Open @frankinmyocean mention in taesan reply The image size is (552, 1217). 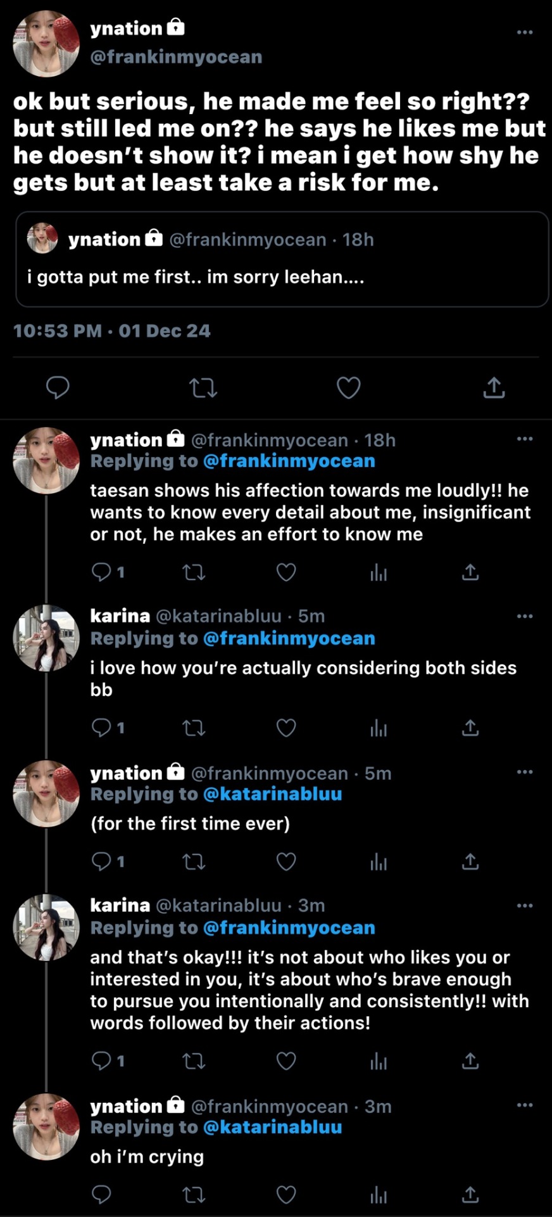coord(289,461)
